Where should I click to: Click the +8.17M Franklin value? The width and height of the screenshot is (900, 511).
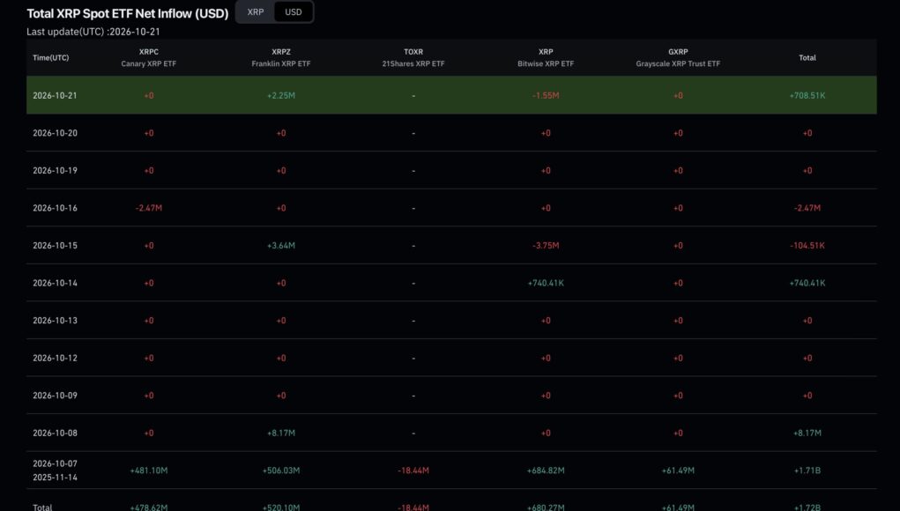(281, 433)
